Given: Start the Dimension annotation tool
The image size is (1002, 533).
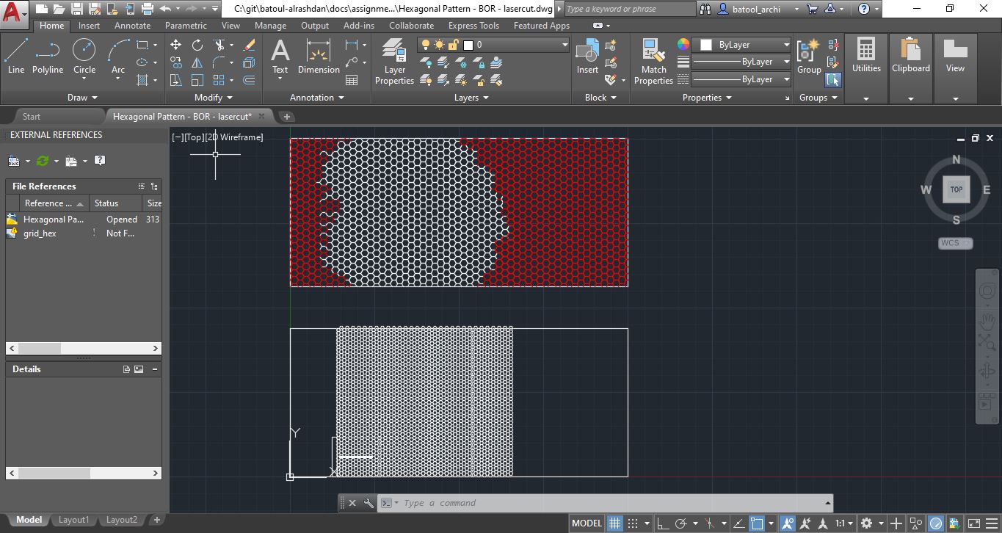Looking at the screenshot, I should (319, 57).
